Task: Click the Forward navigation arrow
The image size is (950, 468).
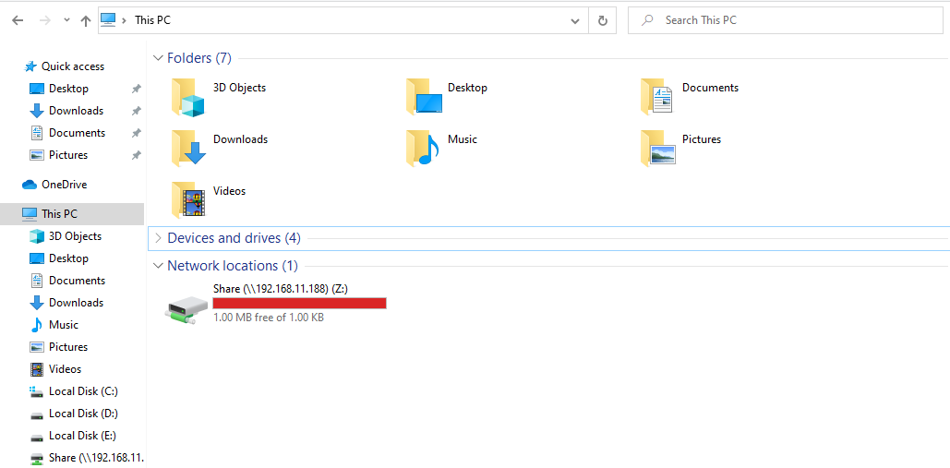Action: [x=45, y=20]
